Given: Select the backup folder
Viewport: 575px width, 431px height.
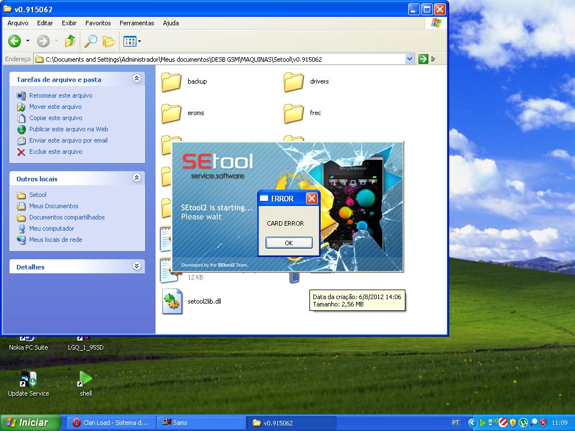Looking at the screenshot, I should pyautogui.click(x=184, y=81).
